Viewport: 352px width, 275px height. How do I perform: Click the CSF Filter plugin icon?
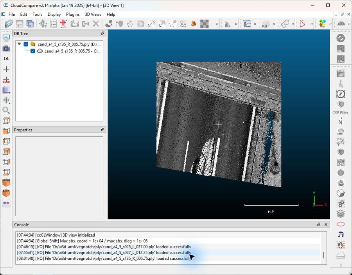pos(341,105)
